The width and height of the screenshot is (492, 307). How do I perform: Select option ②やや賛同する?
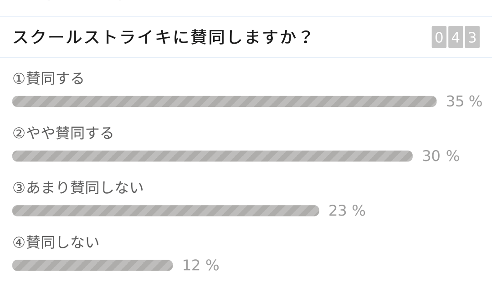click(x=63, y=133)
